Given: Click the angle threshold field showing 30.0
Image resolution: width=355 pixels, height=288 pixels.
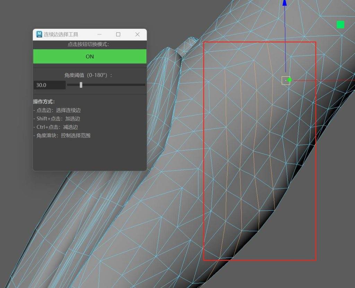Looking at the screenshot, I should 49,85.
